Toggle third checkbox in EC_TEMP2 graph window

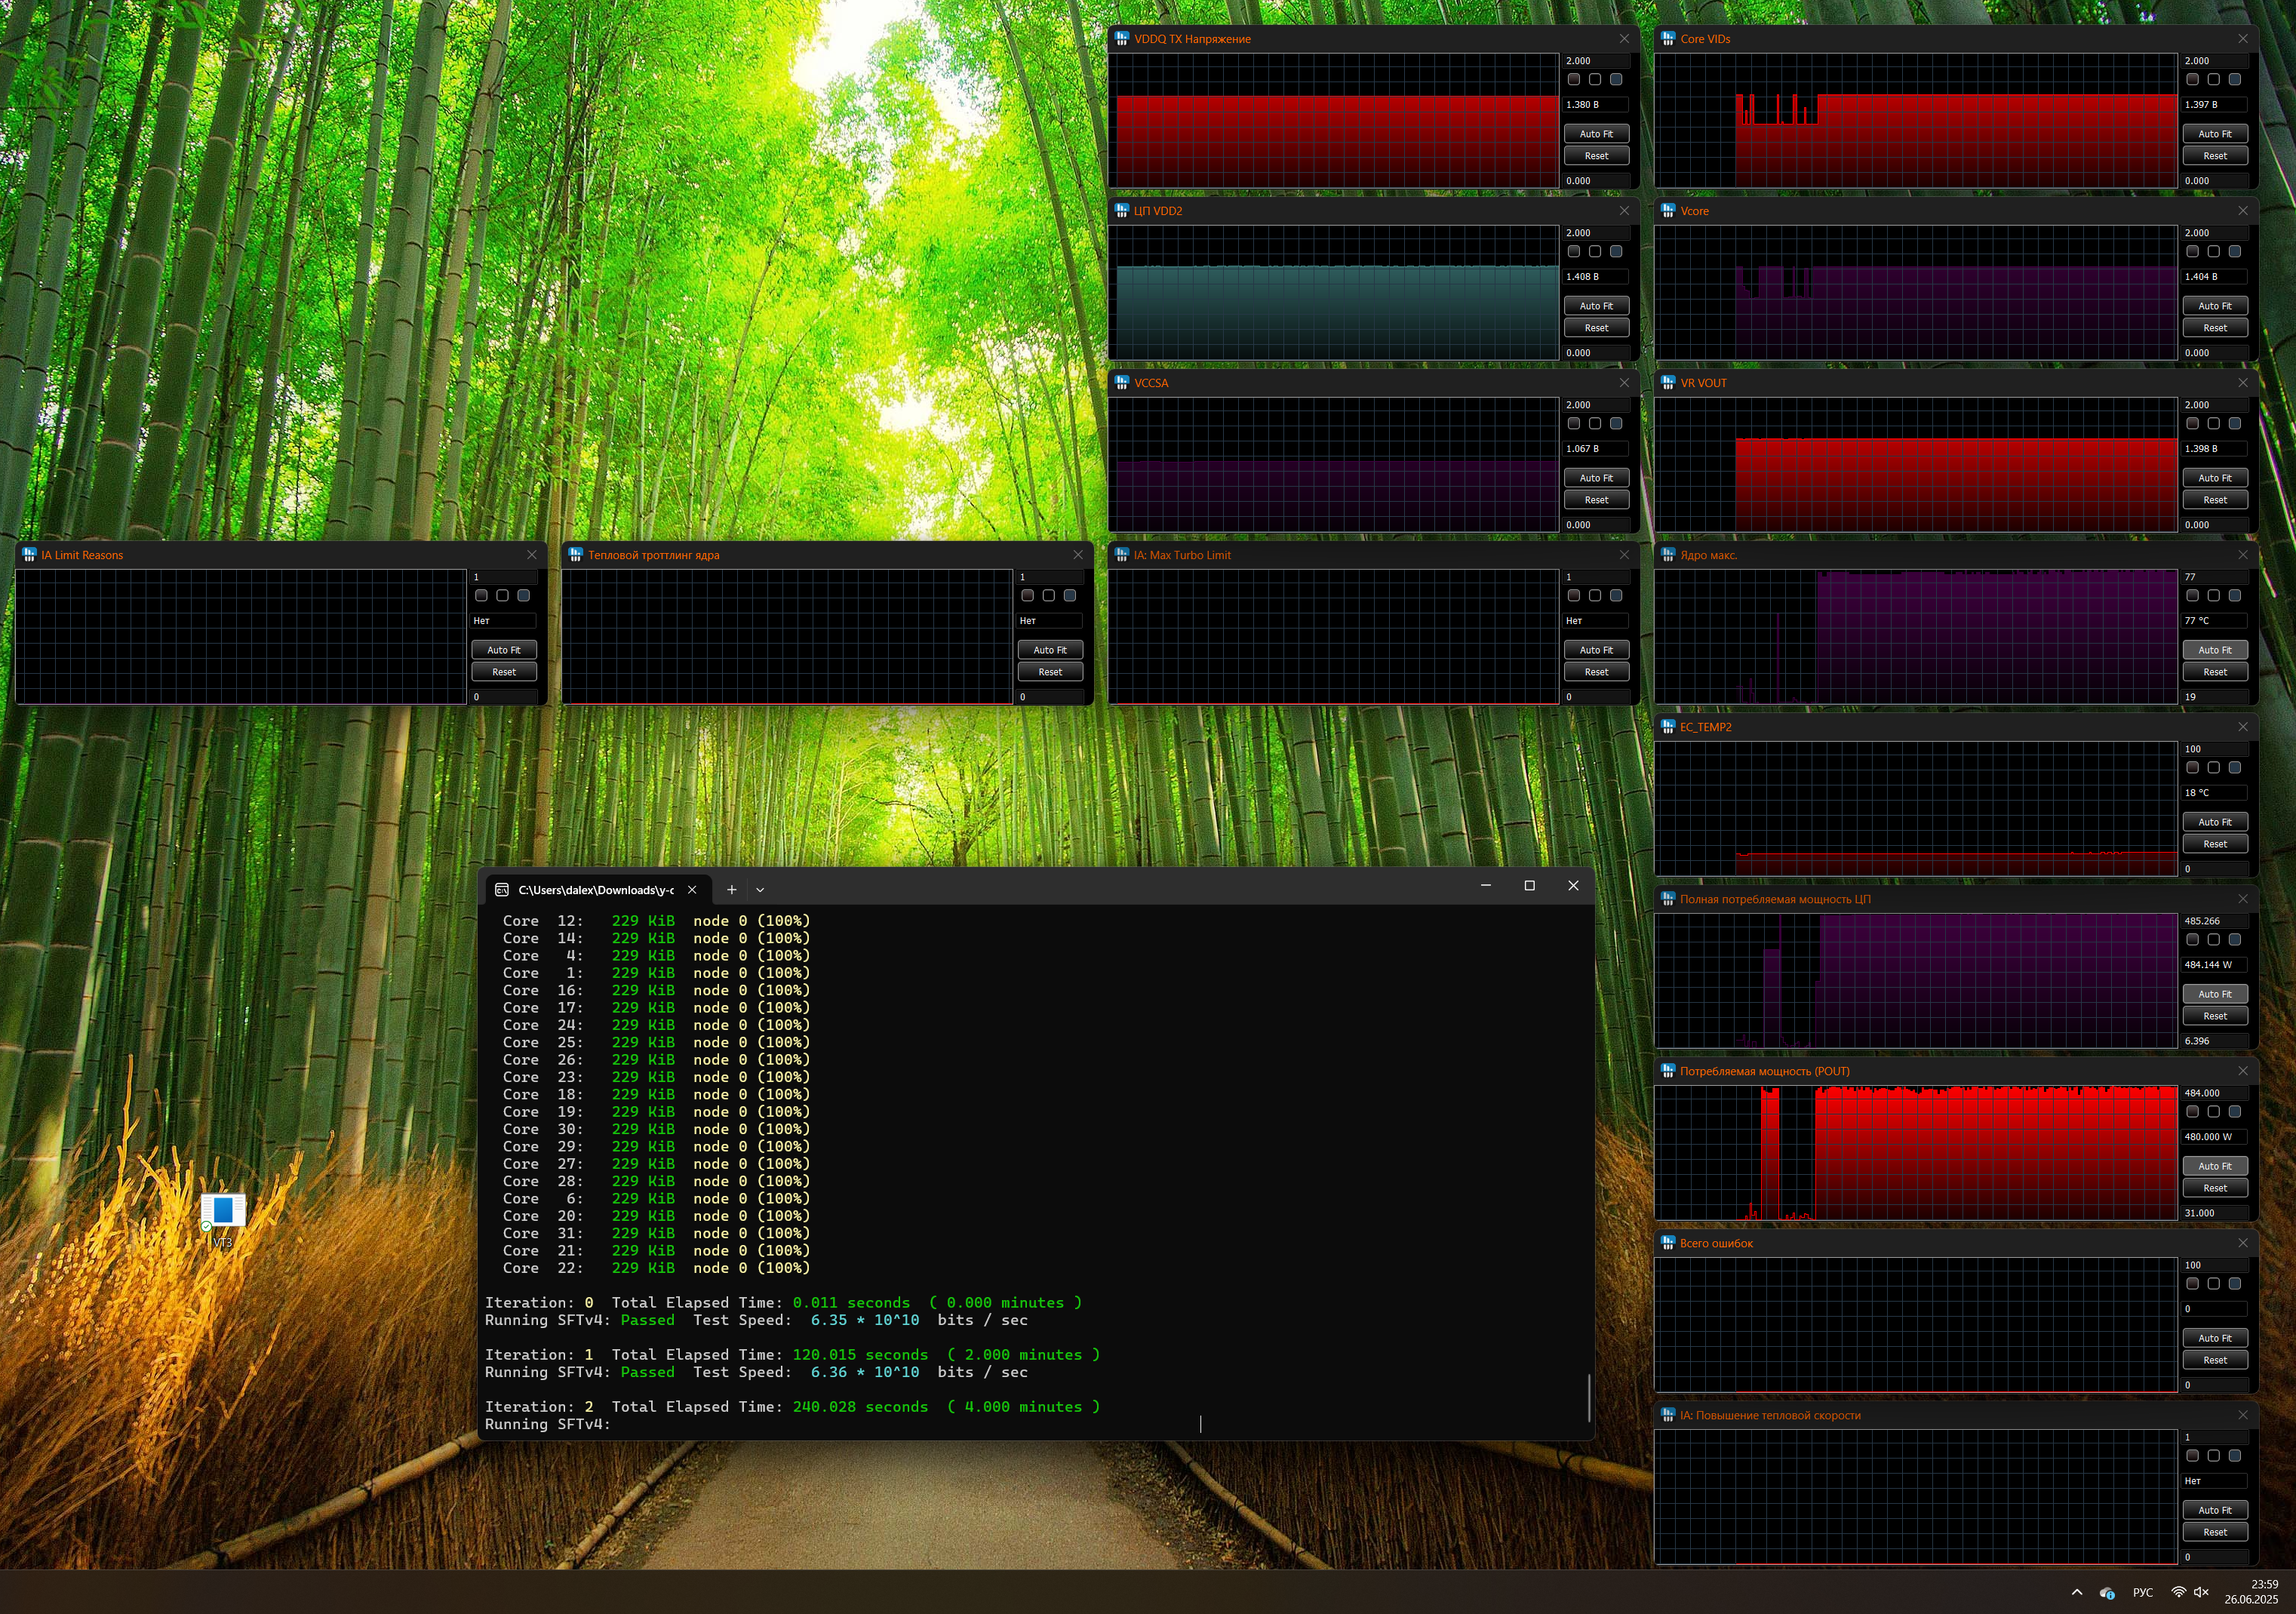tap(2234, 767)
